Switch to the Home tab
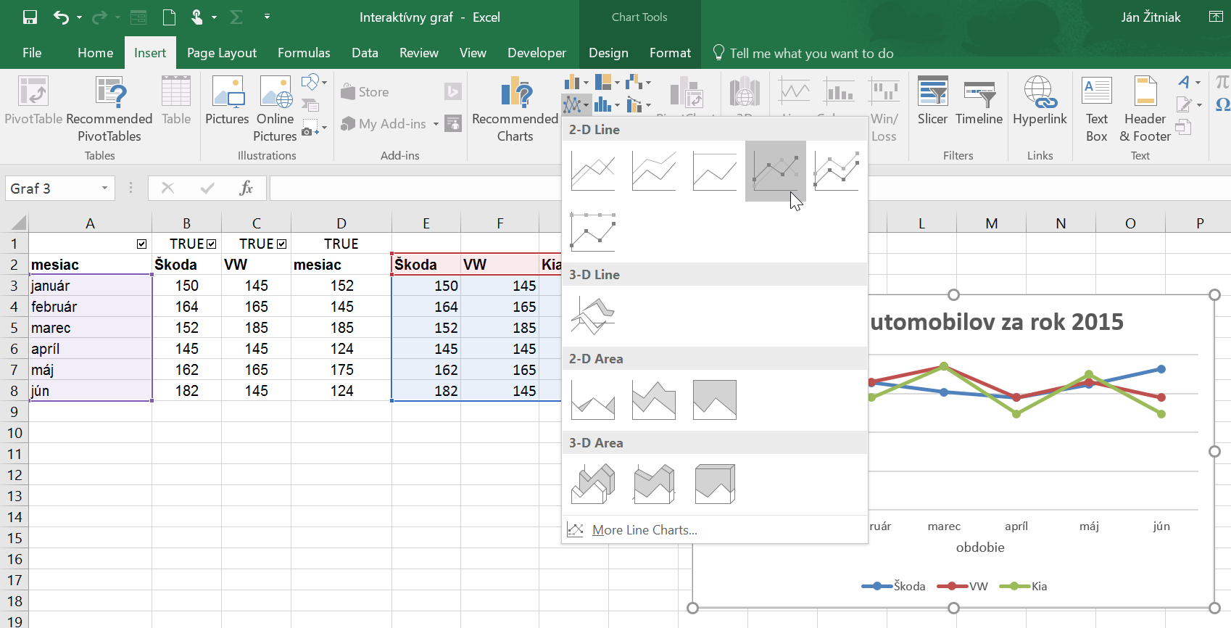 (x=96, y=53)
